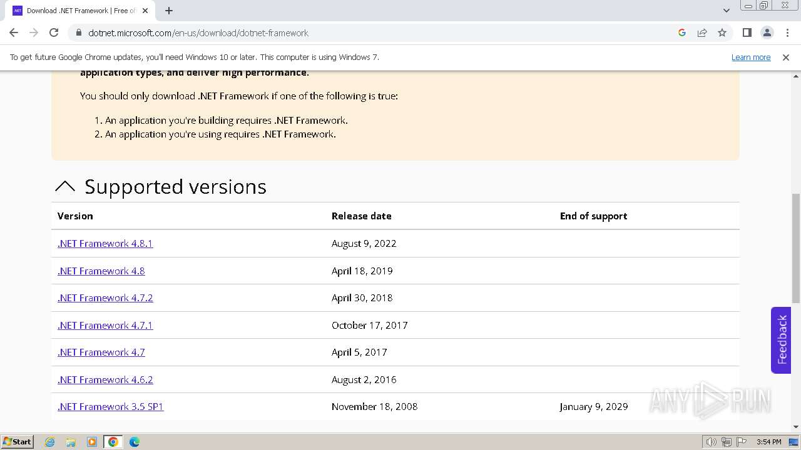Share this page using the share icon
The height and width of the screenshot is (450, 801).
point(702,32)
